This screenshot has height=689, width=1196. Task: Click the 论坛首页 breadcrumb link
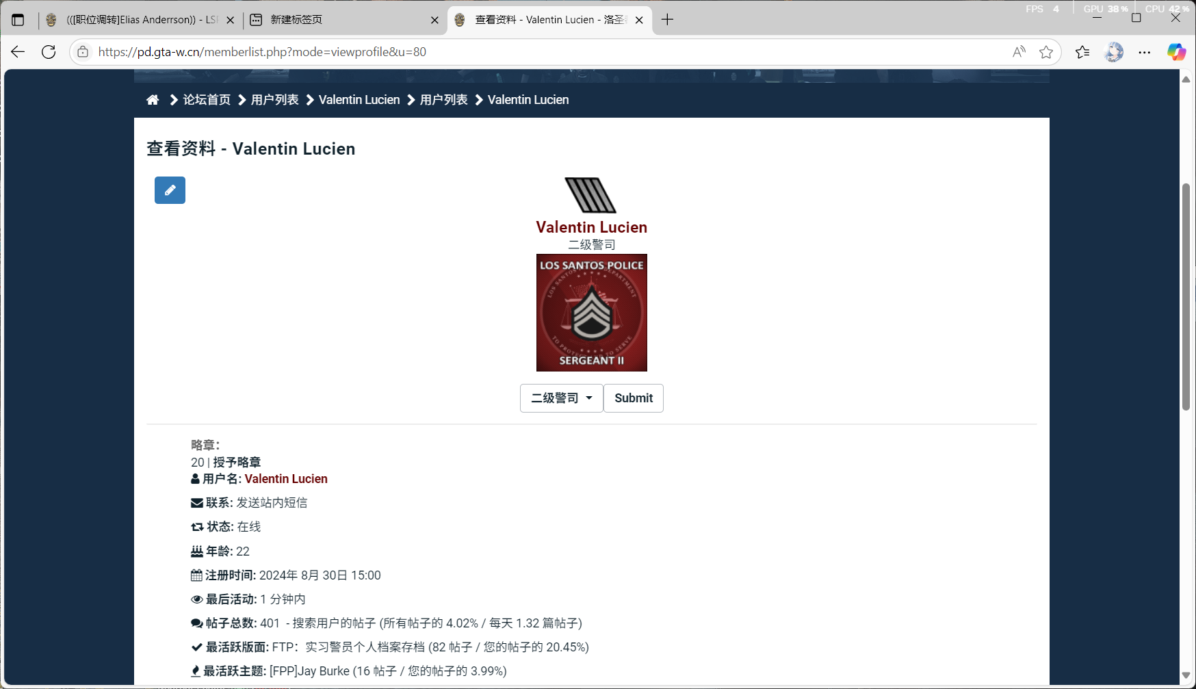pyautogui.click(x=207, y=100)
